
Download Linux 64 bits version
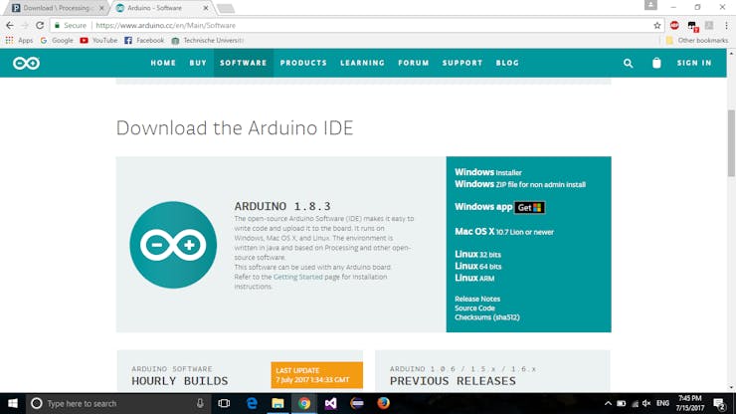pos(477,266)
